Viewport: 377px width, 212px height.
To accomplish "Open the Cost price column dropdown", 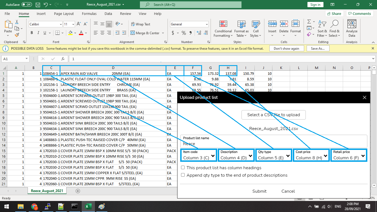I will pyautogui.click(x=311, y=155).
